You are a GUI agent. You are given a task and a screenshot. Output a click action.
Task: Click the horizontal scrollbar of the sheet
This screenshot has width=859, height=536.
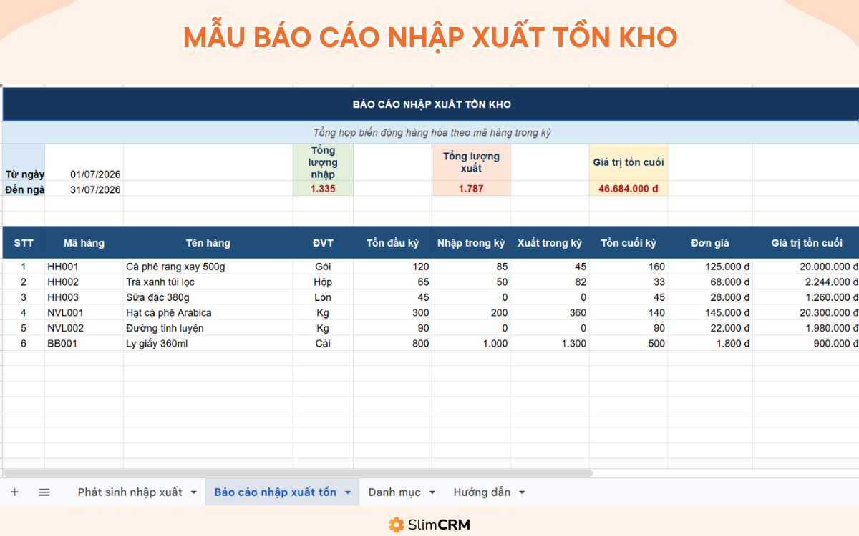(299, 472)
